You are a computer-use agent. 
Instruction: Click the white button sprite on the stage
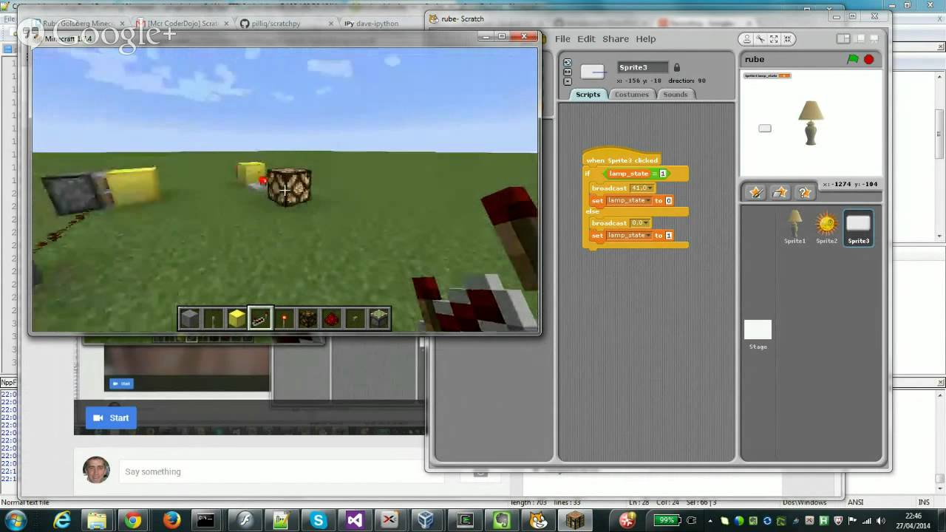coord(765,129)
